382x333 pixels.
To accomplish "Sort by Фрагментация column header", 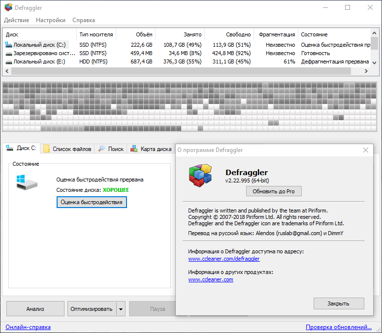I will click(x=276, y=34).
